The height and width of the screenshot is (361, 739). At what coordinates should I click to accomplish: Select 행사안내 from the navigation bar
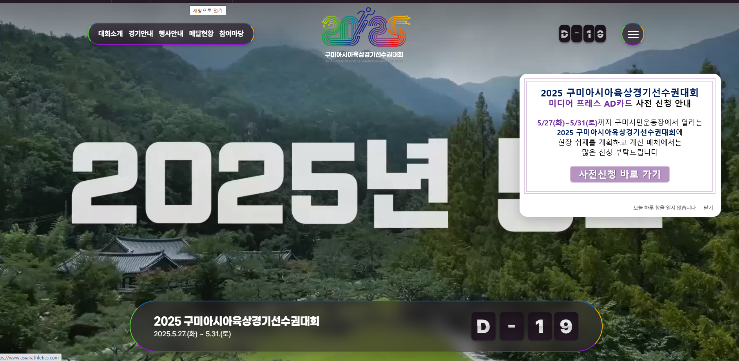[x=170, y=34]
